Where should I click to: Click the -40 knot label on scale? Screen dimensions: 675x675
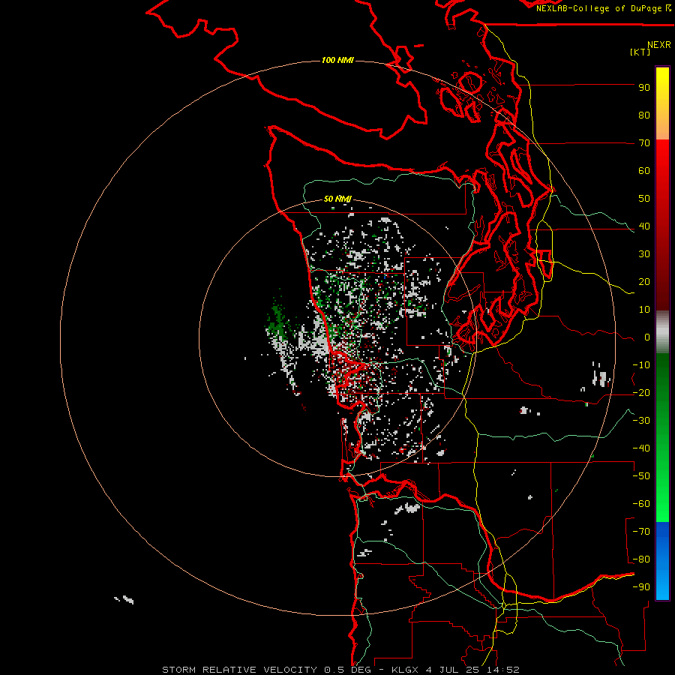[641, 448]
